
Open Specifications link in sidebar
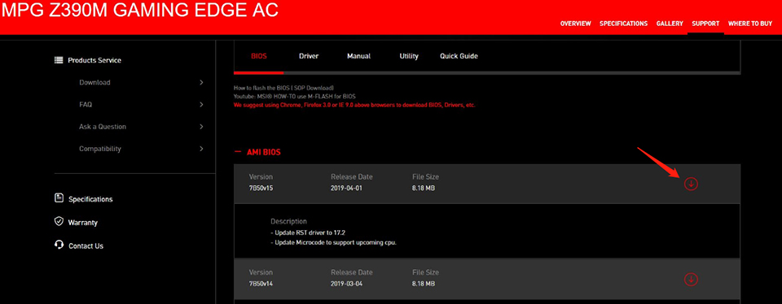click(x=90, y=199)
